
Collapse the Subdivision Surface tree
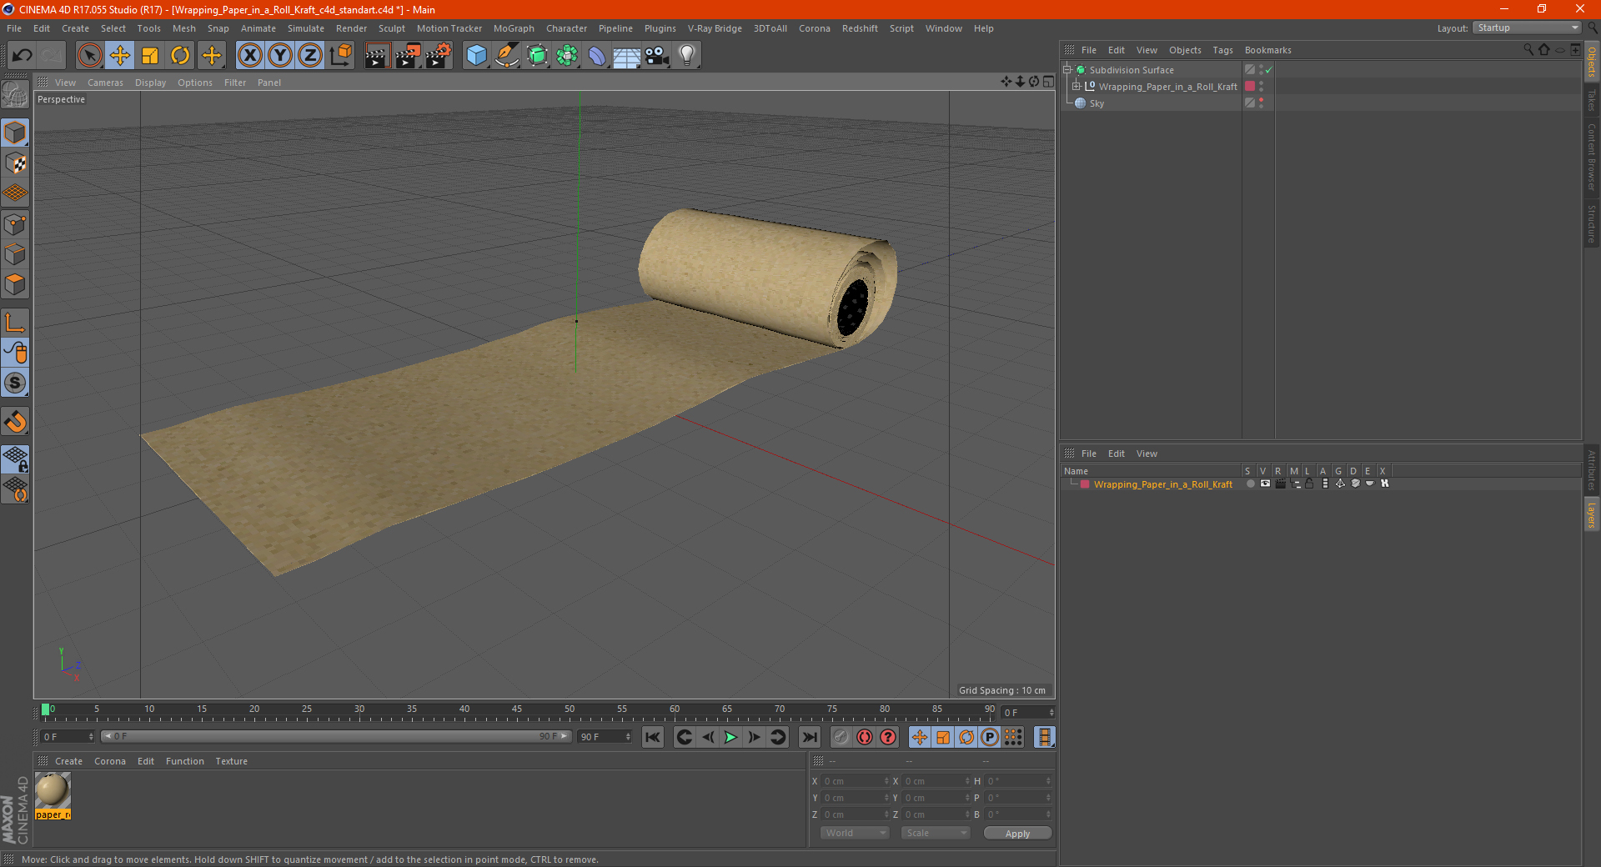point(1066,70)
